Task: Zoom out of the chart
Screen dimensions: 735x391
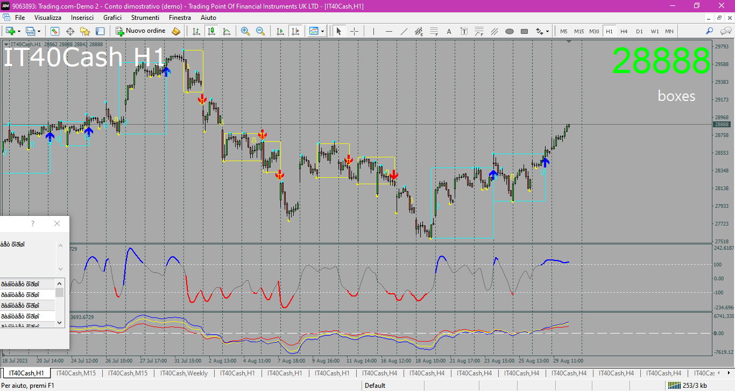Action: pyautogui.click(x=260, y=31)
